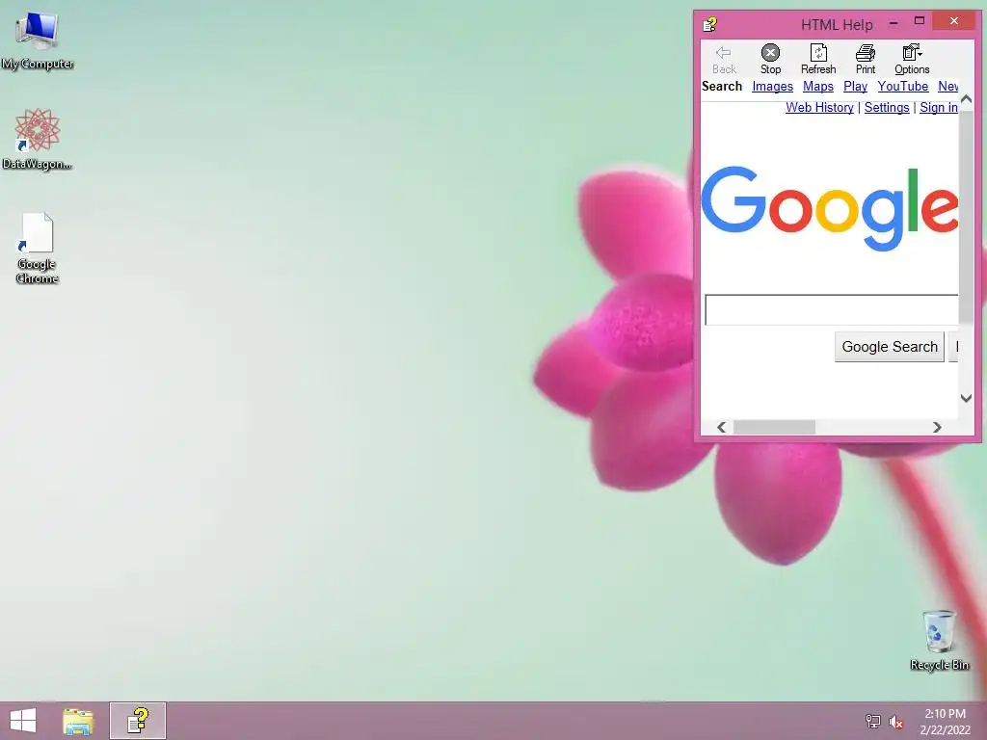Screen dimensions: 987x740
Task: Click the Back arrow in HTML Help
Action: 723,59
